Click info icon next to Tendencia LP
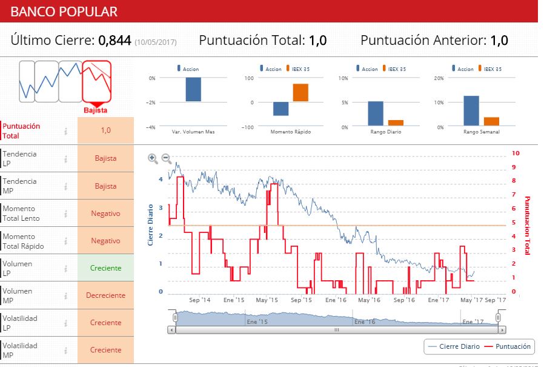This screenshot has height=367, width=544. (x=65, y=159)
